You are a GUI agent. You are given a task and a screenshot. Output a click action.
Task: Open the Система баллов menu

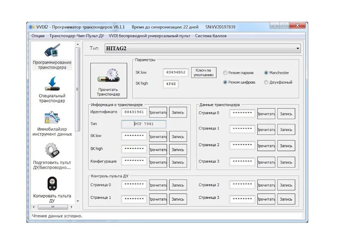[211, 36]
